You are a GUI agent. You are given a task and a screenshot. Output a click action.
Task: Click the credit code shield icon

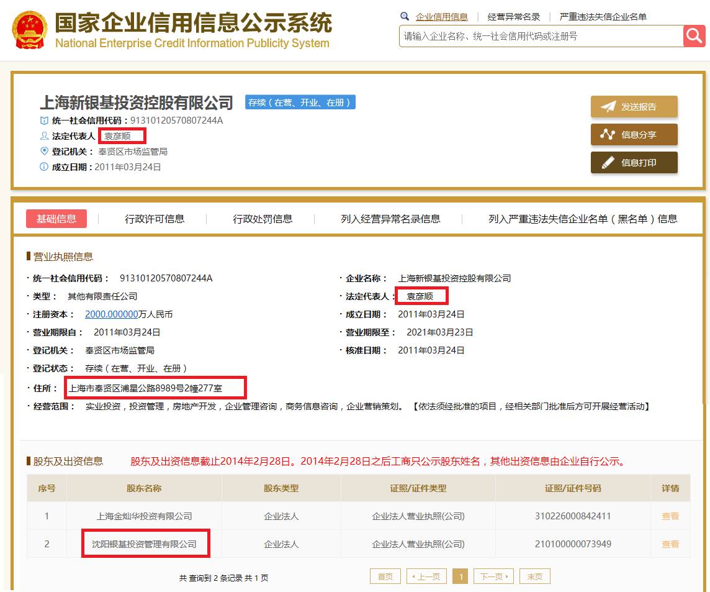[x=44, y=121]
